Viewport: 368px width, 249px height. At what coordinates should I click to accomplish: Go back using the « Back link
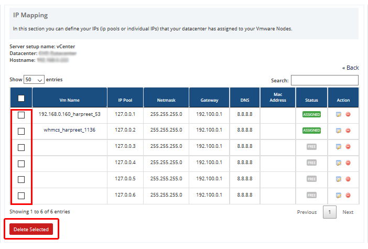click(x=350, y=68)
